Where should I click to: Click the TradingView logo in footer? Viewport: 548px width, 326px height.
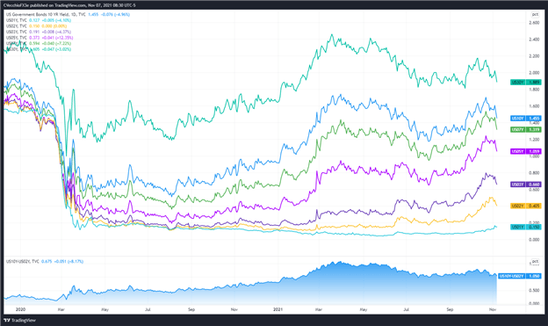[19, 320]
